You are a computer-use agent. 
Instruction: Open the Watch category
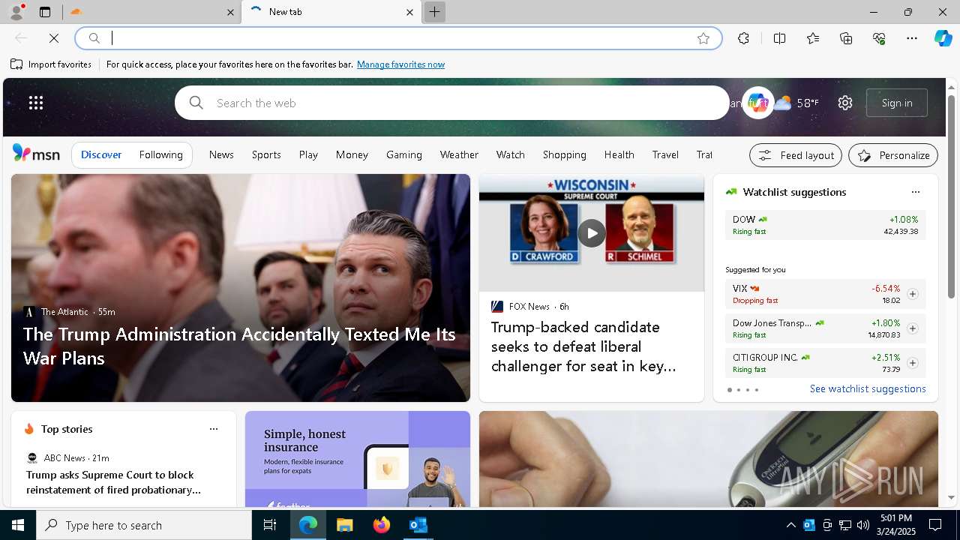(510, 154)
